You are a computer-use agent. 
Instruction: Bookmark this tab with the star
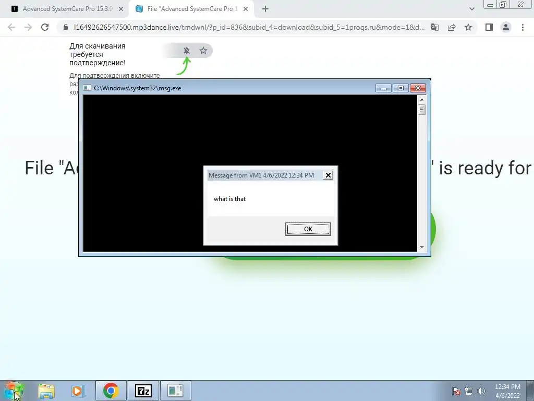coord(468,27)
